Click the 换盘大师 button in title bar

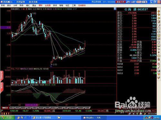click(120, 2)
